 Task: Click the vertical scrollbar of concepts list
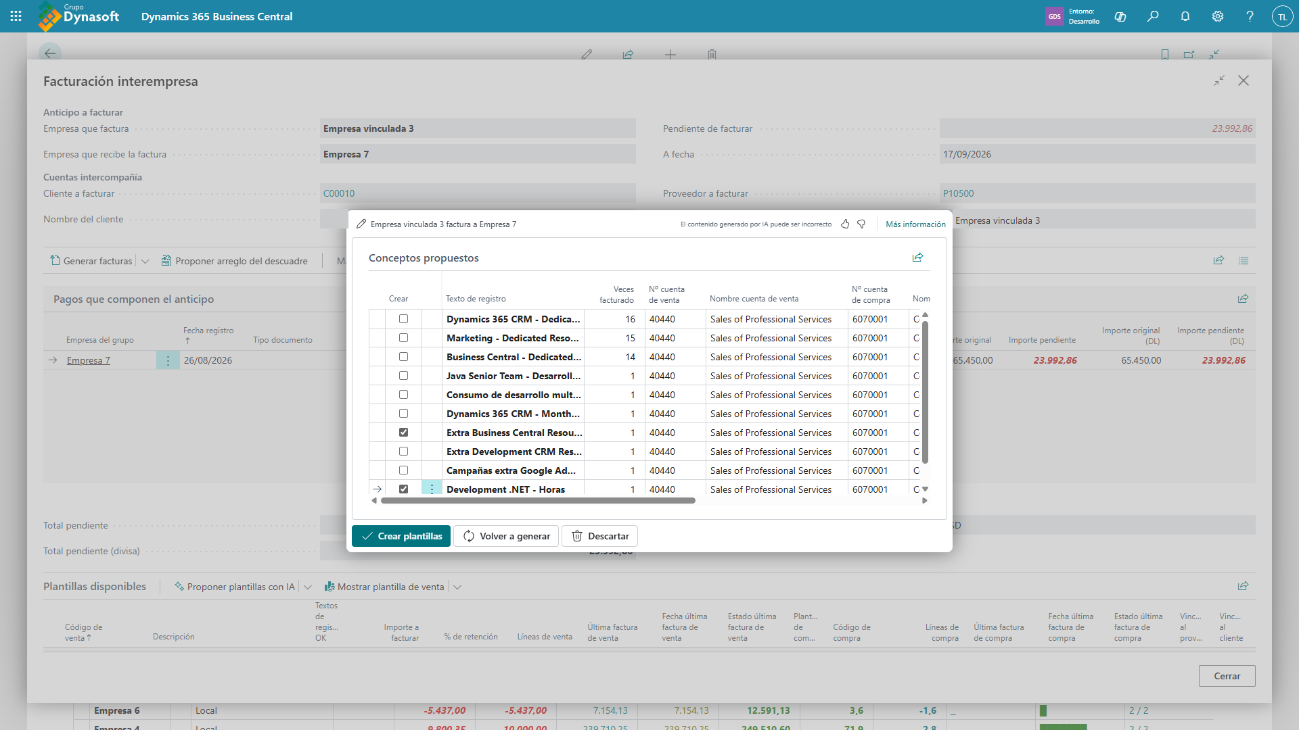point(925,392)
